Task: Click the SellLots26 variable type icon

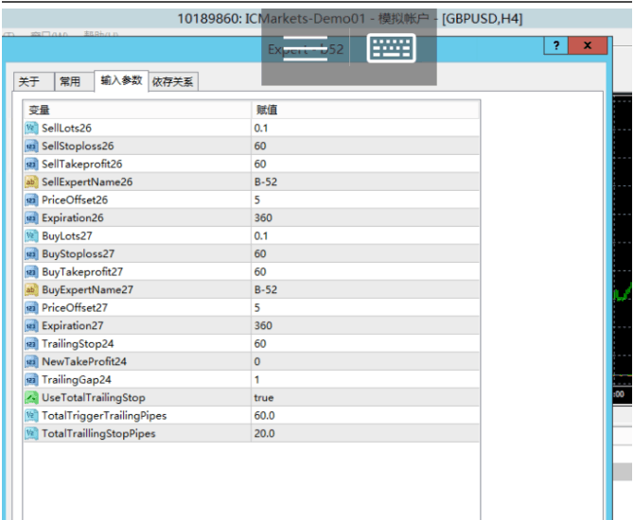Action: click(x=30, y=128)
